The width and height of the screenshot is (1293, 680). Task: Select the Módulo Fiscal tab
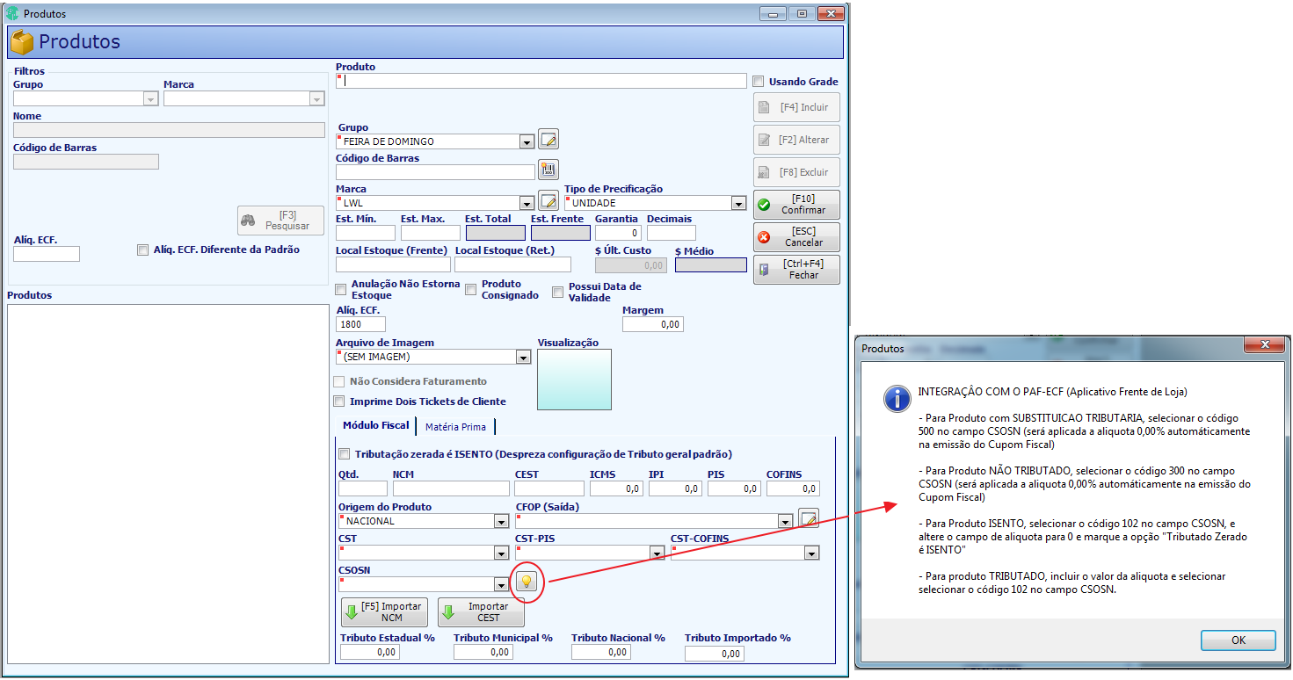pos(375,425)
